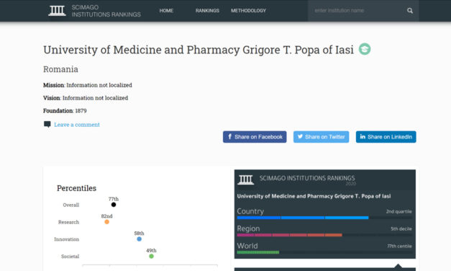Click the 'Innovation' row label in Percentiles chart

[66, 239]
